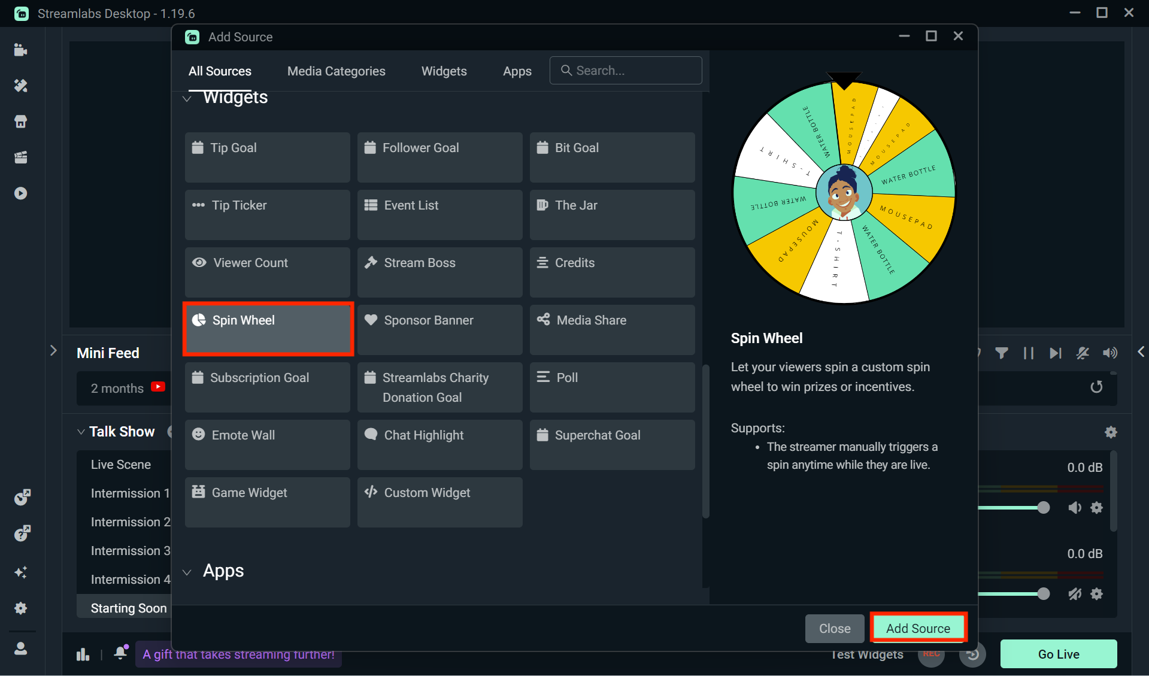1149x676 pixels.
Task: Switch to the Apps tab in Add Source
Action: tap(517, 71)
